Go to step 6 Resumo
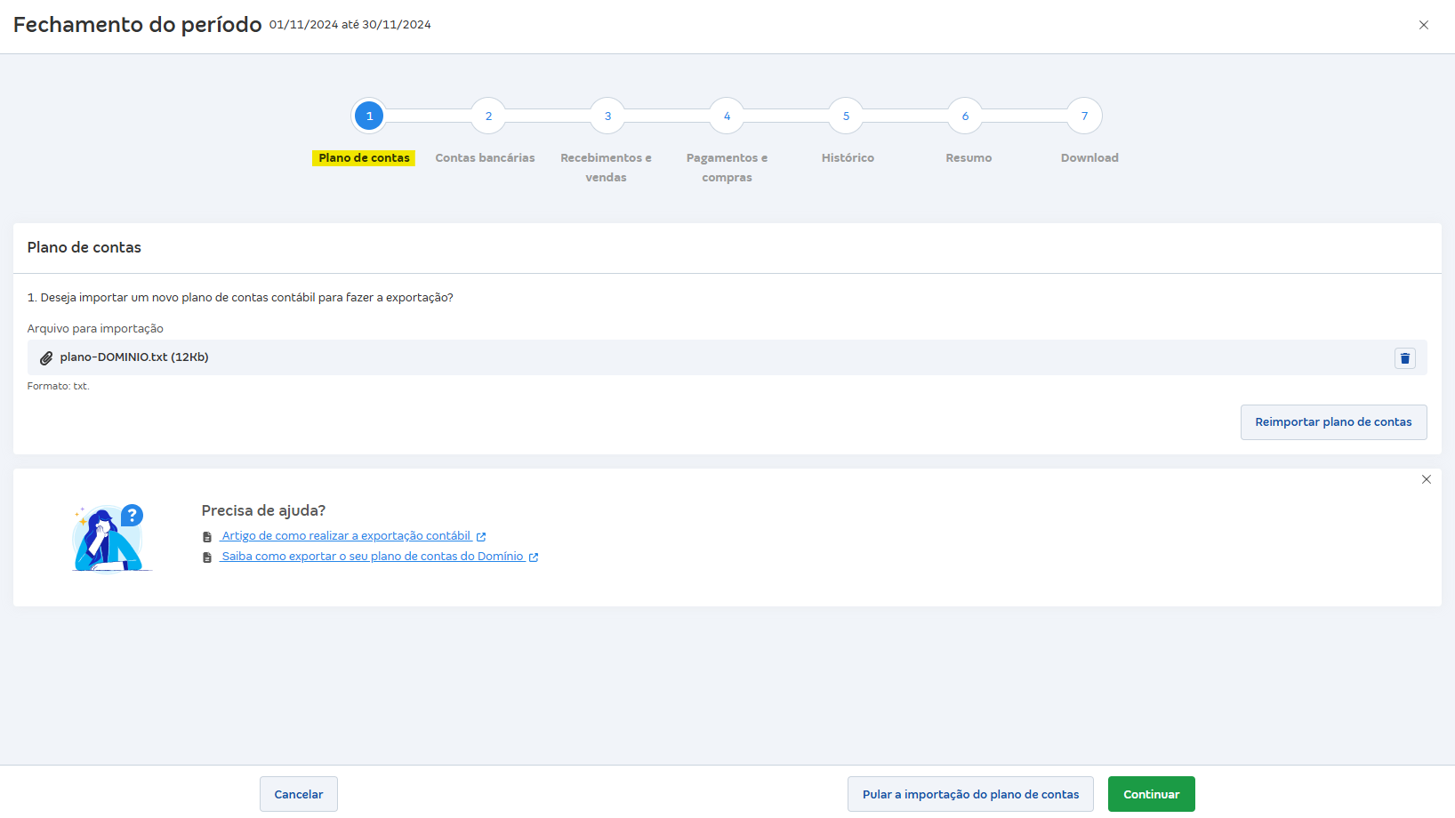Image resolution: width=1455 pixels, height=818 pixels. click(965, 116)
